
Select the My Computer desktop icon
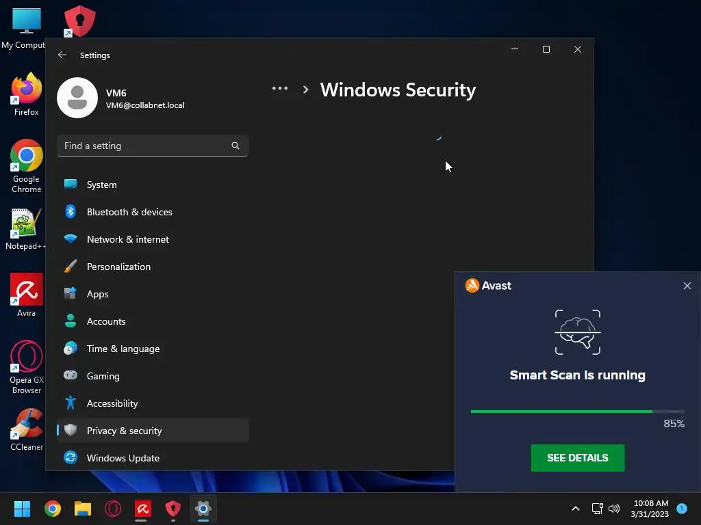(25, 28)
